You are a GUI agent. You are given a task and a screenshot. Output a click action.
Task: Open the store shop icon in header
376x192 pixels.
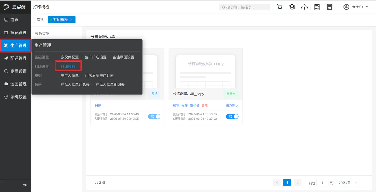click(329, 7)
